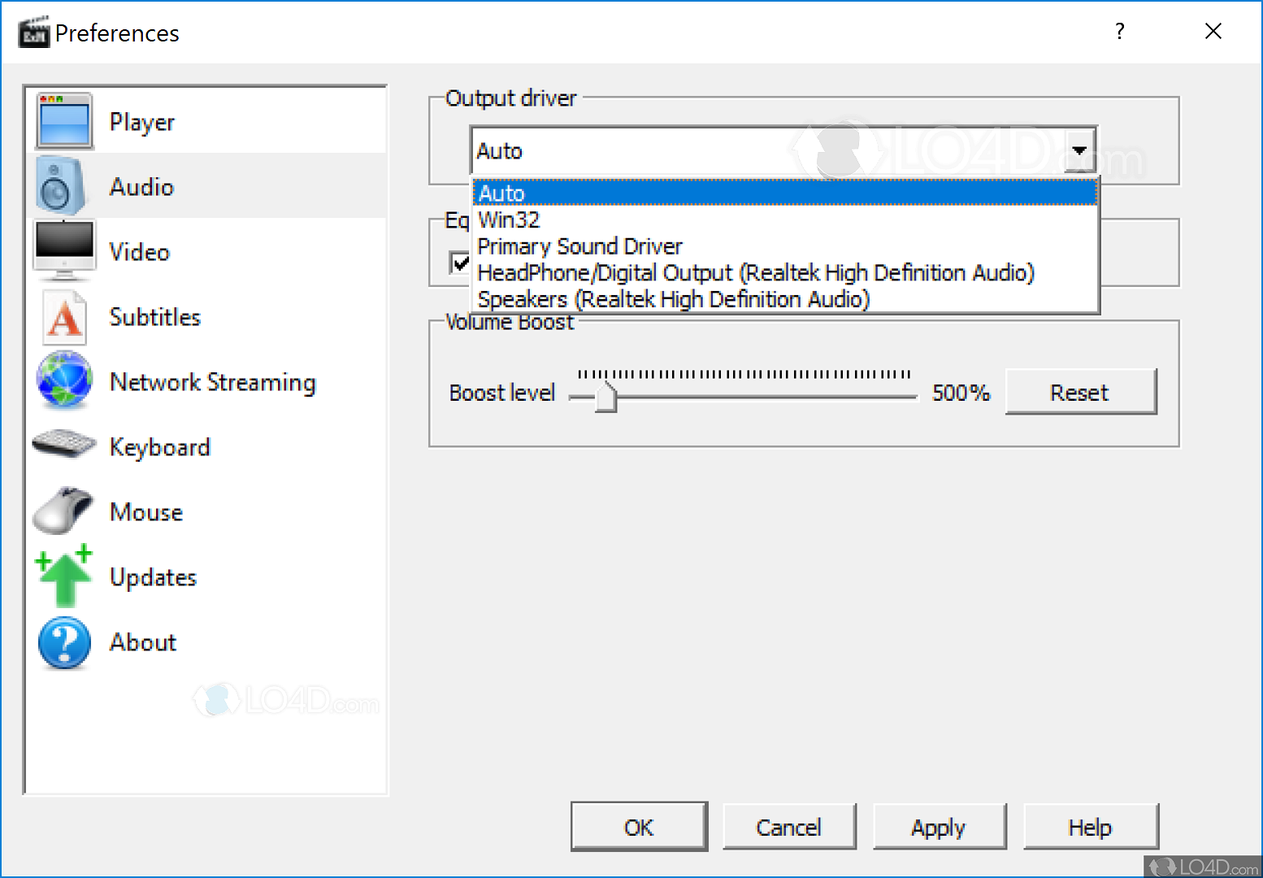The width and height of the screenshot is (1263, 878).
Task: Pick HeadPhone/Digital Output Realtek option
Action: point(755,272)
